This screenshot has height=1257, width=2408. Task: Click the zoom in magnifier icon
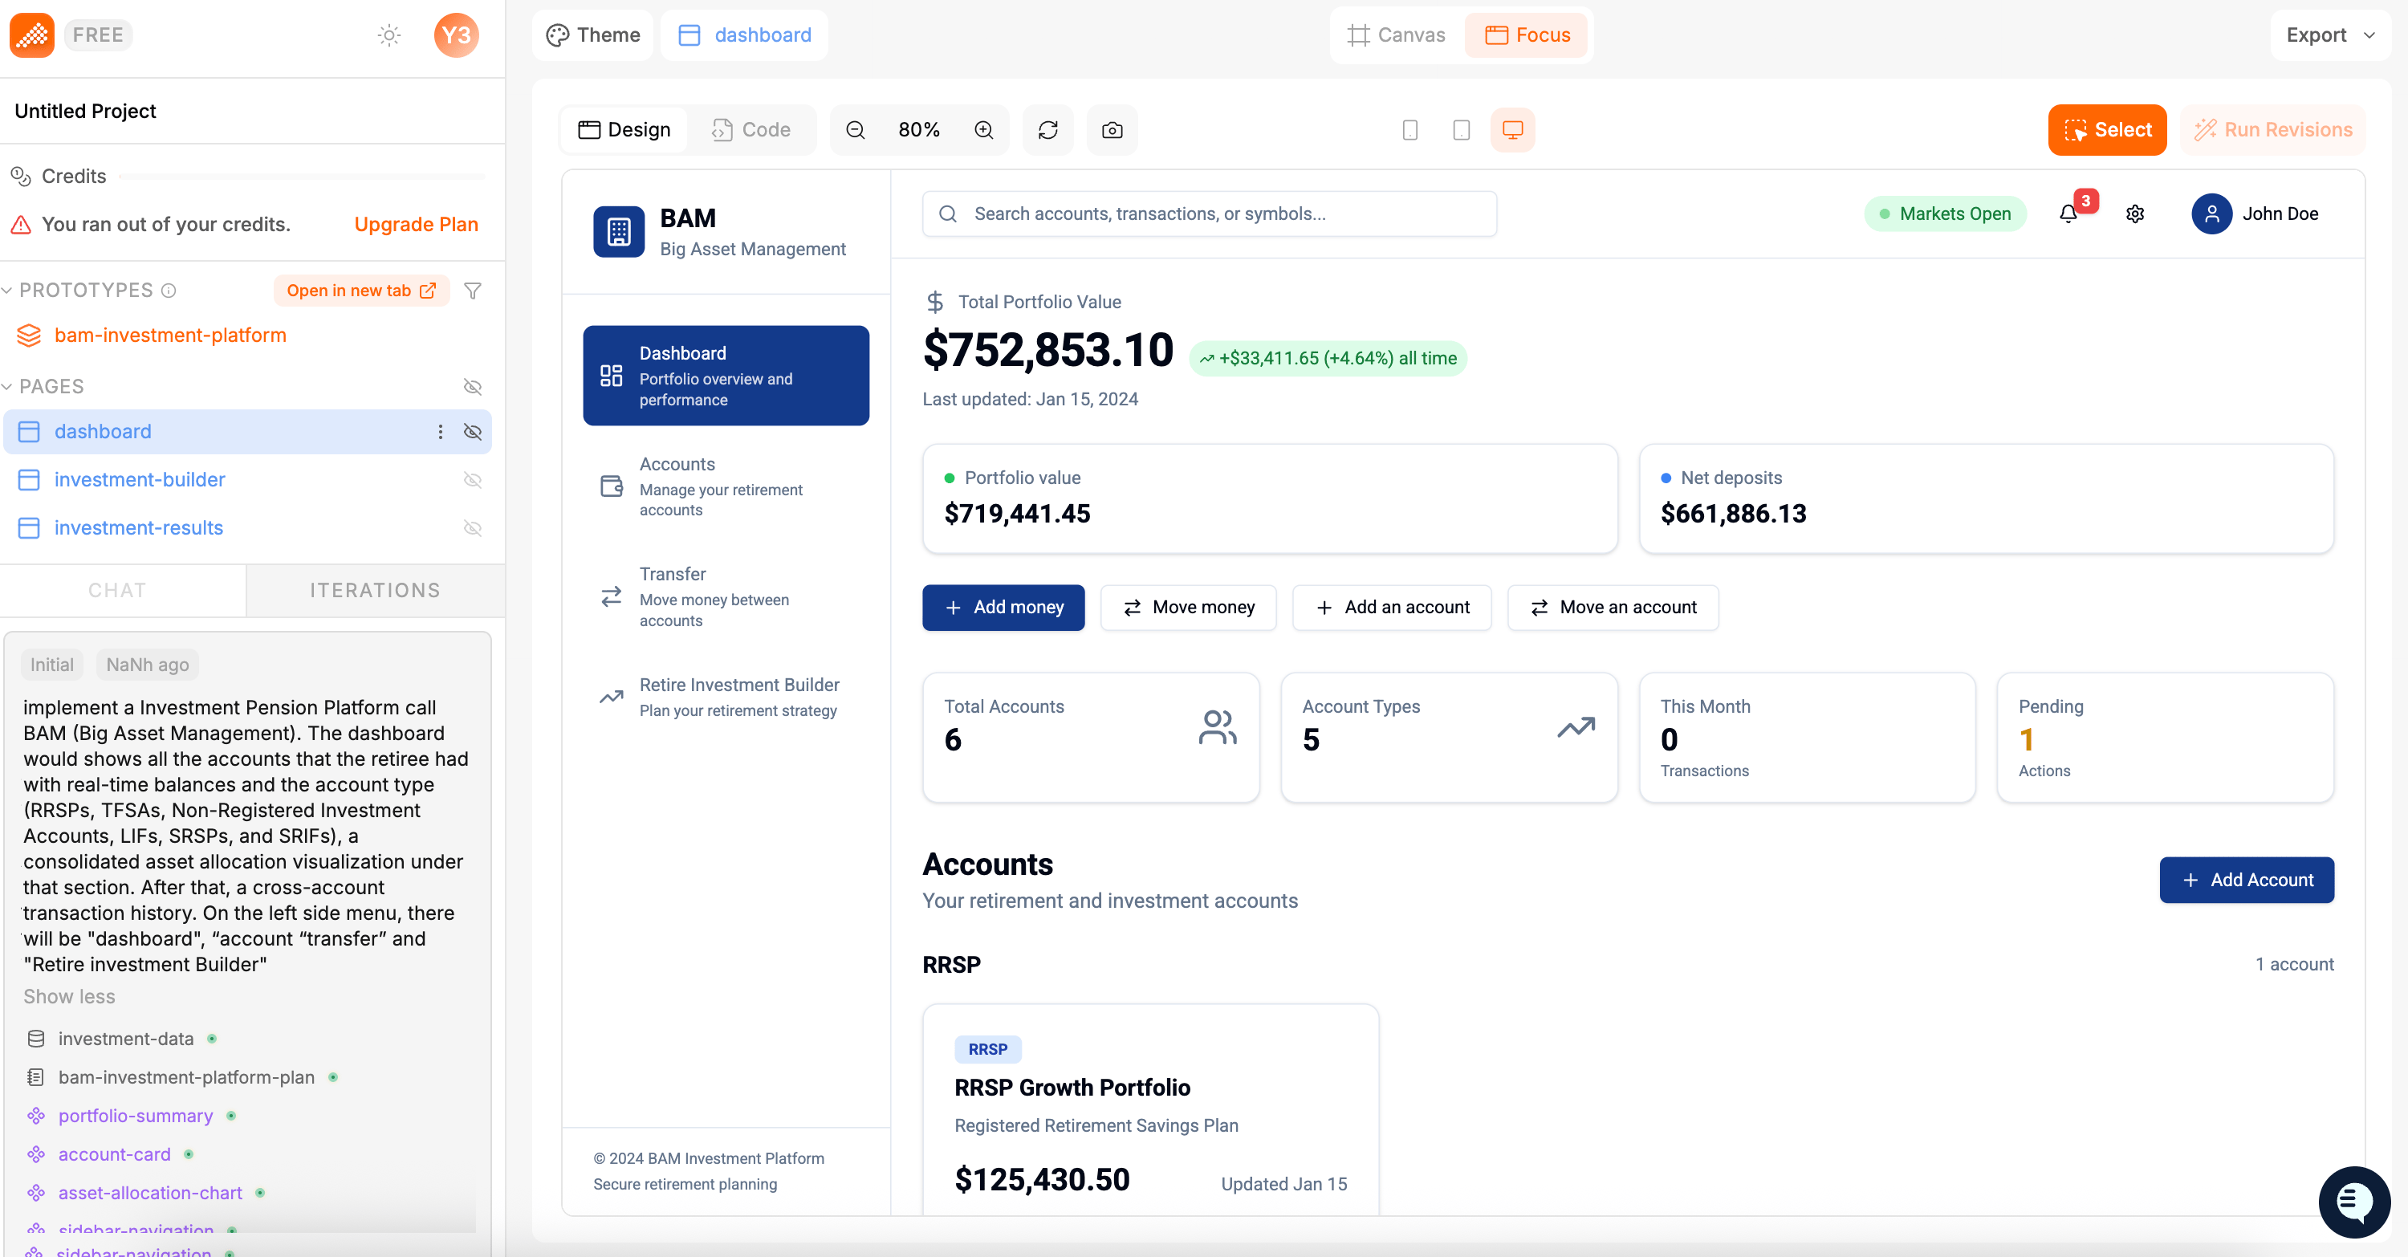tap(983, 130)
